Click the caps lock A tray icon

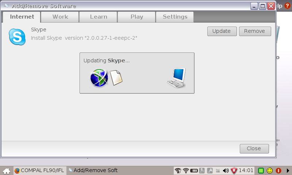(210, 171)
